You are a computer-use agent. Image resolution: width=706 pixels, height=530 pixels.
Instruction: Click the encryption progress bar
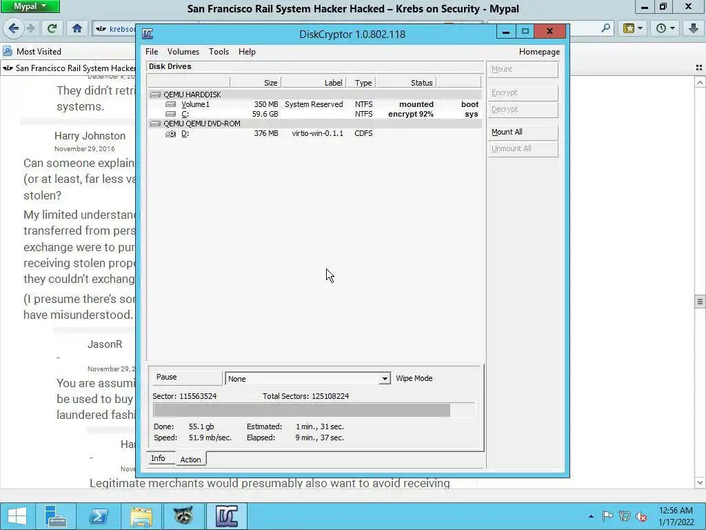pos(314,411)
